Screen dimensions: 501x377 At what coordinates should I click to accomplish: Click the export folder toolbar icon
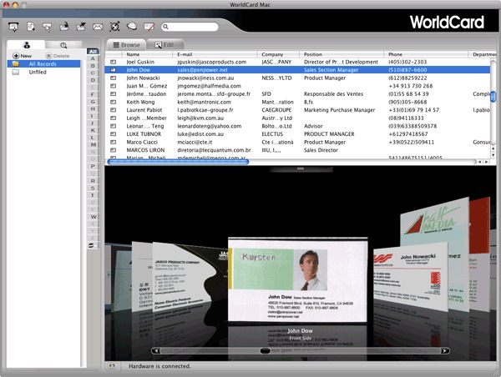[81, 27]
